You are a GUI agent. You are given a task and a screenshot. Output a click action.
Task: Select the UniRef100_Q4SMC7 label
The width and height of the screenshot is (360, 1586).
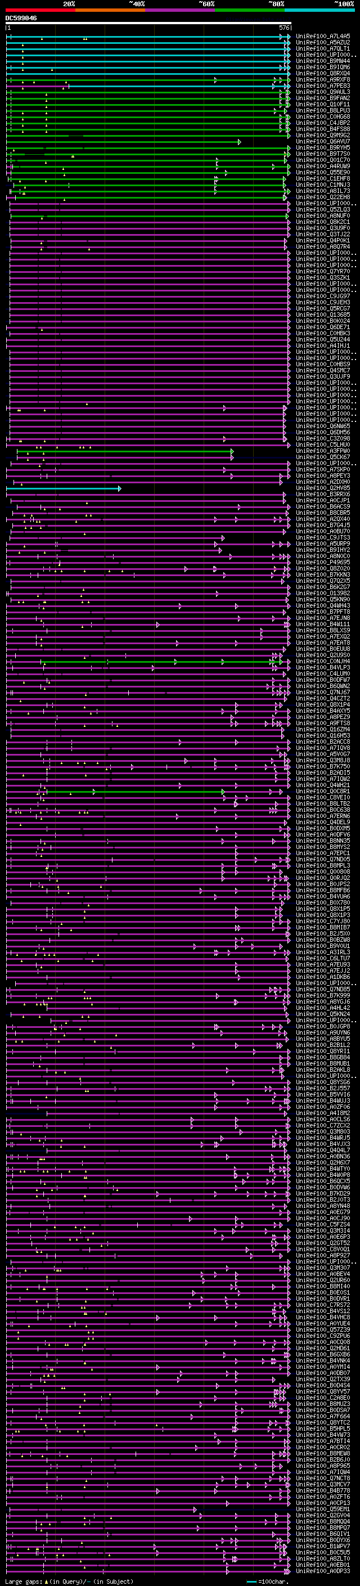322,371
